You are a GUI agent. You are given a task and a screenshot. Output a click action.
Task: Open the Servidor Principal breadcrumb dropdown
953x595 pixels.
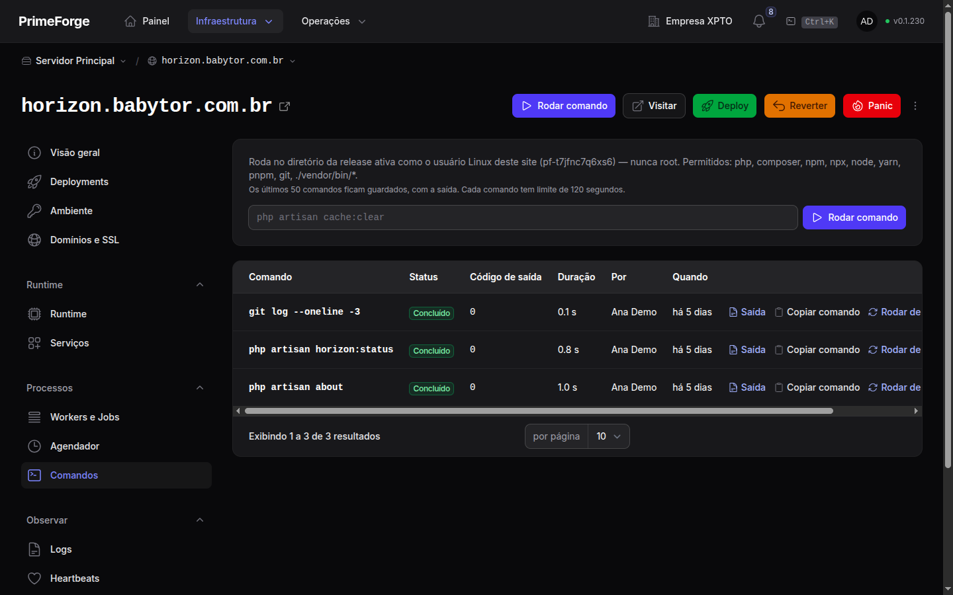coord(74,61)
